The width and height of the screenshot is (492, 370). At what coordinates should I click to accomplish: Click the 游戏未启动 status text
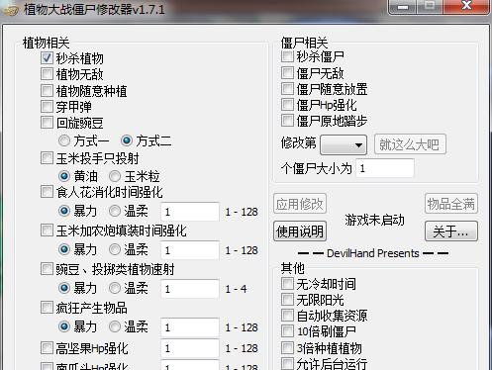coord(374,220)
